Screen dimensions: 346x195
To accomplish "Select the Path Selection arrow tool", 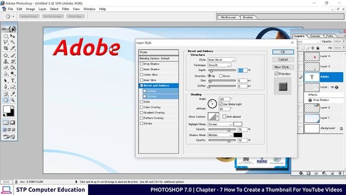I will pyautogui.click(x=6, y=81).
